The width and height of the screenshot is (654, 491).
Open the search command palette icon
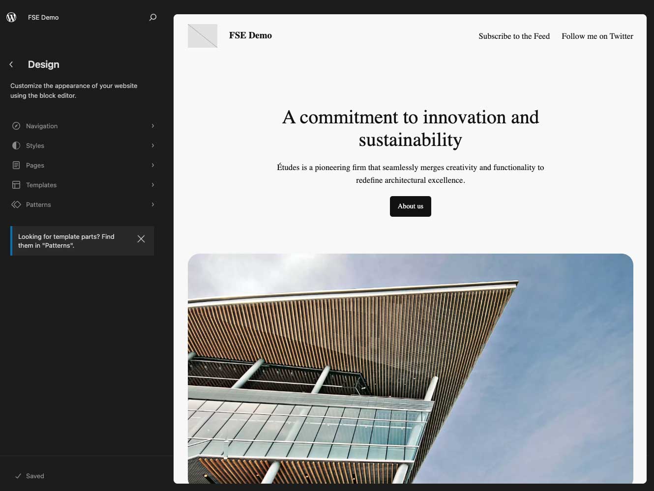point(153,17)
